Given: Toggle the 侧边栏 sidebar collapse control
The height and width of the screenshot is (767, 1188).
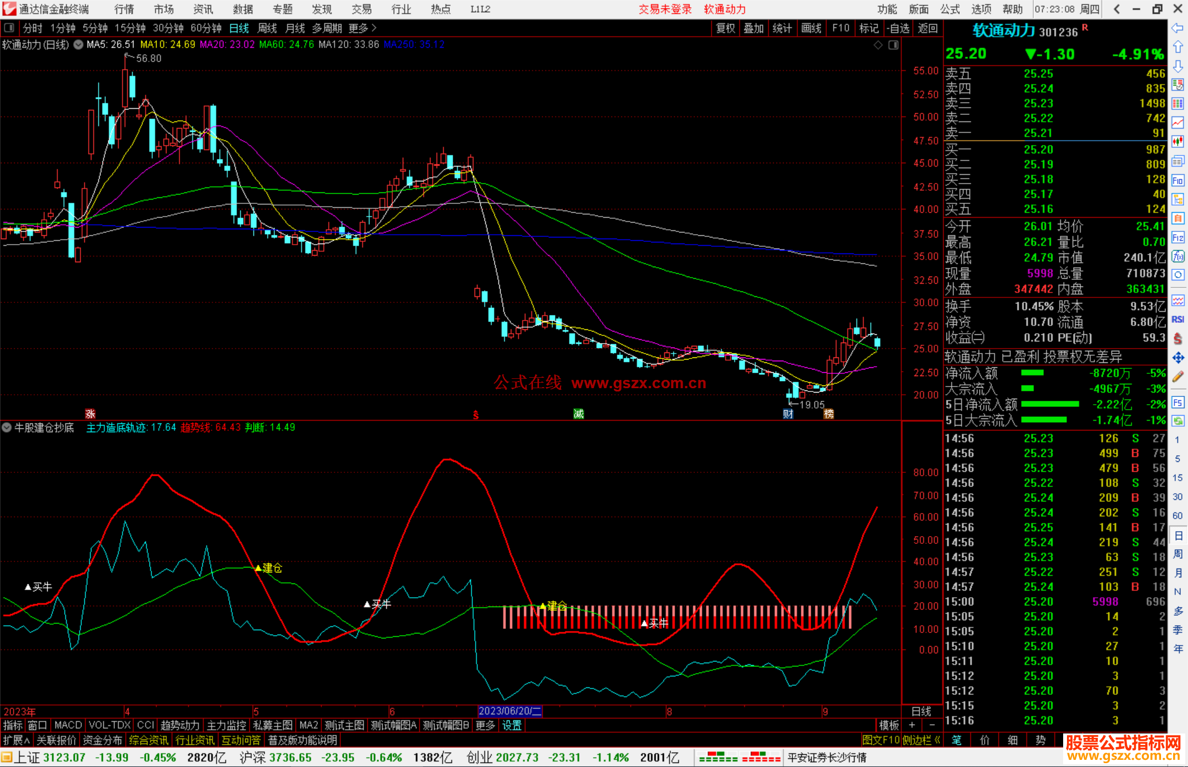Looking at the screenshot, I should click(922, 740).
